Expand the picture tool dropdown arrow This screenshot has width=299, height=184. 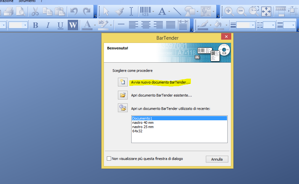[213, 12]
